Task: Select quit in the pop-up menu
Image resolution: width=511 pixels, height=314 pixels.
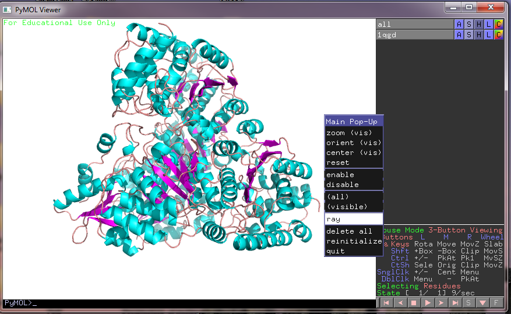Action: click(354, 251)
